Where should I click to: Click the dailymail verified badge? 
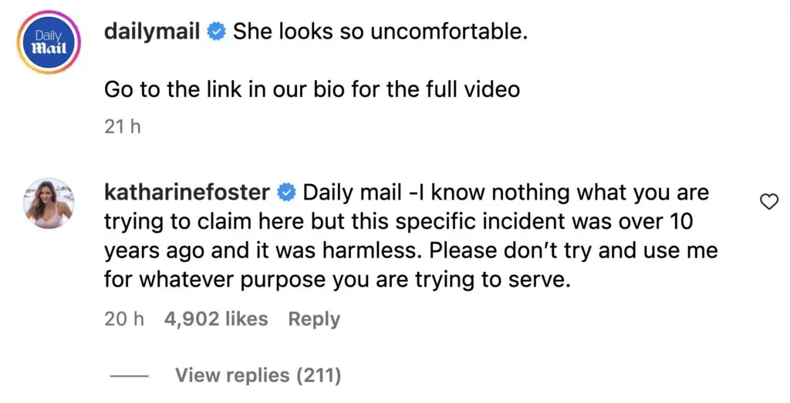[217, 32]
